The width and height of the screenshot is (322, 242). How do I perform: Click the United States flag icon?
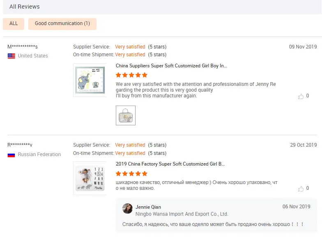pos(11,56)
